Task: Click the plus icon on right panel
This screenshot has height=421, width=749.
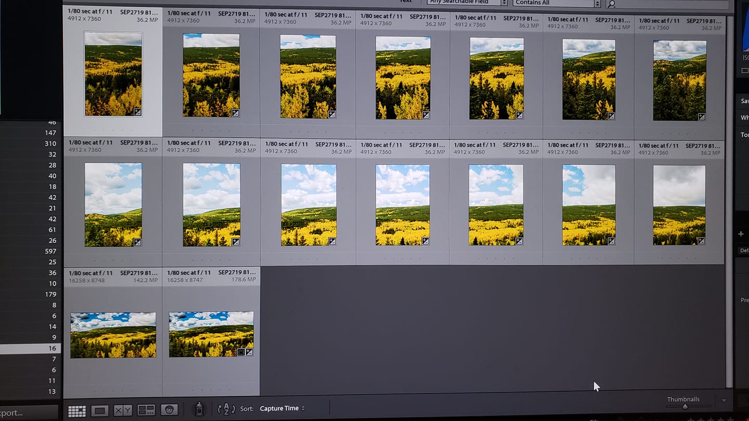Action: point(741,234)
